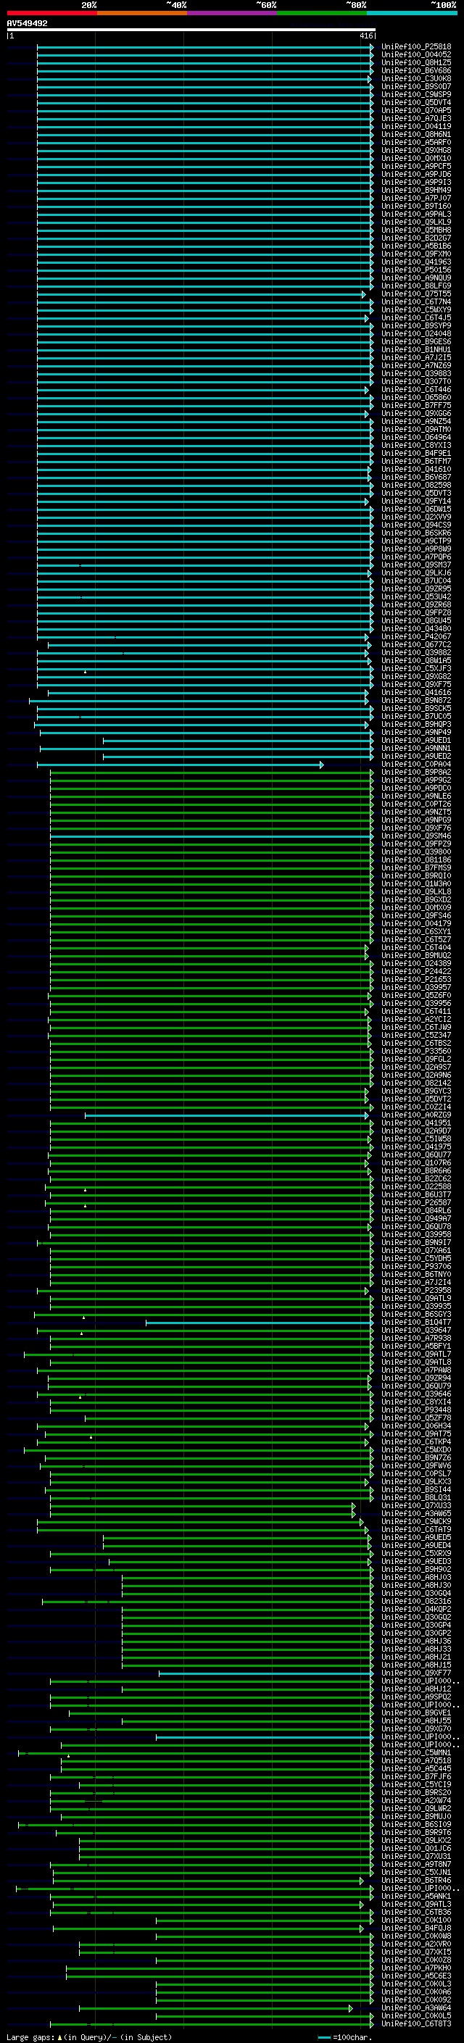Viewport: 464px width, 2043px height.
Task: Select label UniRef100_Q1W3A0
Action: pos(416,883)
